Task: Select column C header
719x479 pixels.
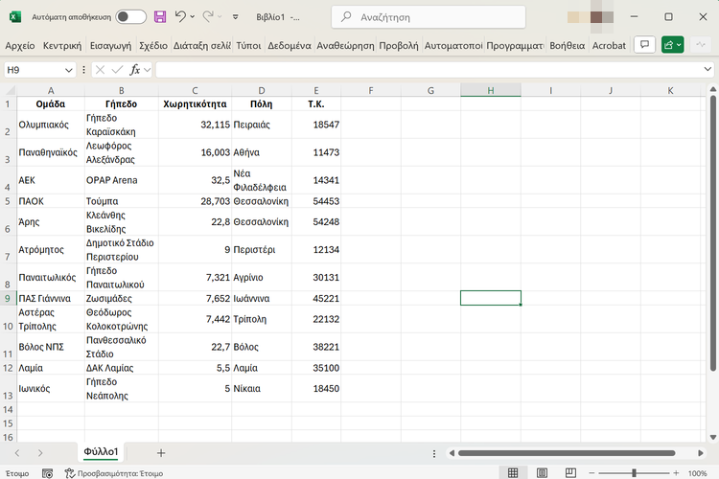Action: coord(195,90)
